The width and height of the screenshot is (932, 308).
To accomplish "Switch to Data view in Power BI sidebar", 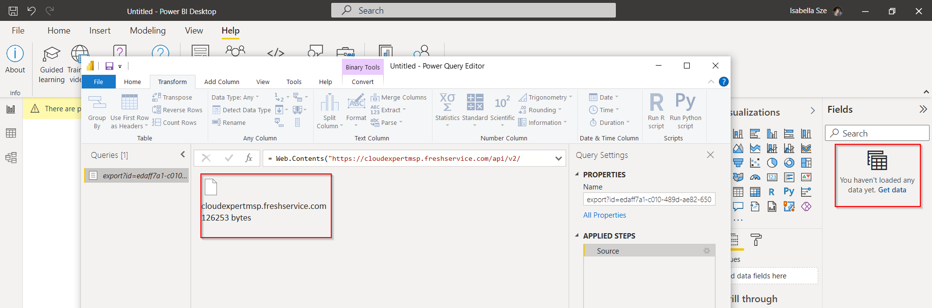I will [x=11, y=133].
